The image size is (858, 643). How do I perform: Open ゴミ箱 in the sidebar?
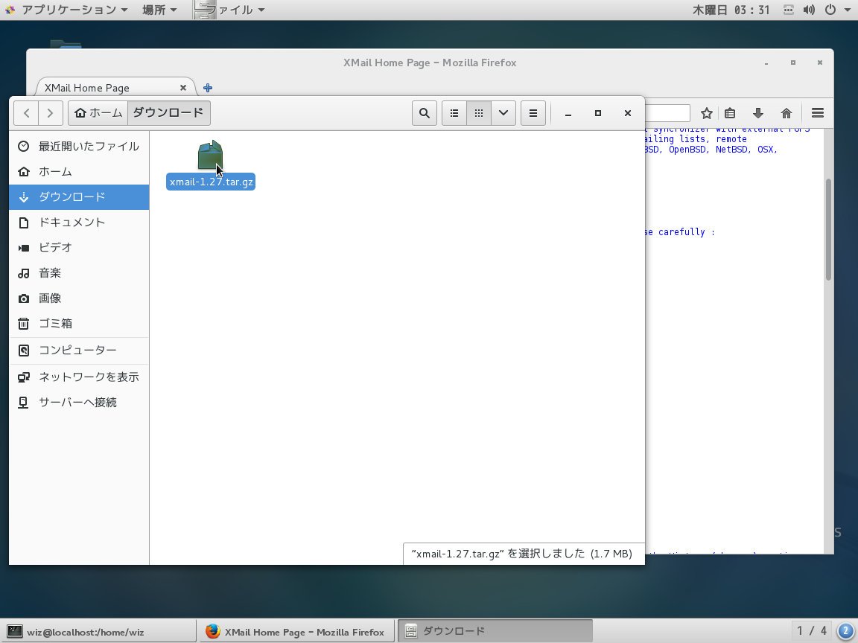[79, 323]
